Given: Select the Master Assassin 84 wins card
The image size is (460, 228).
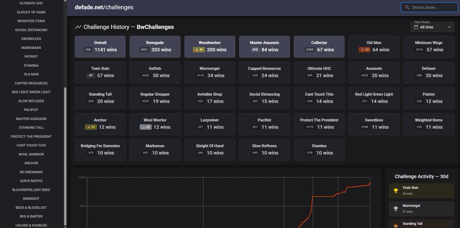Looking at the screenshot, I should pos(264,46).
